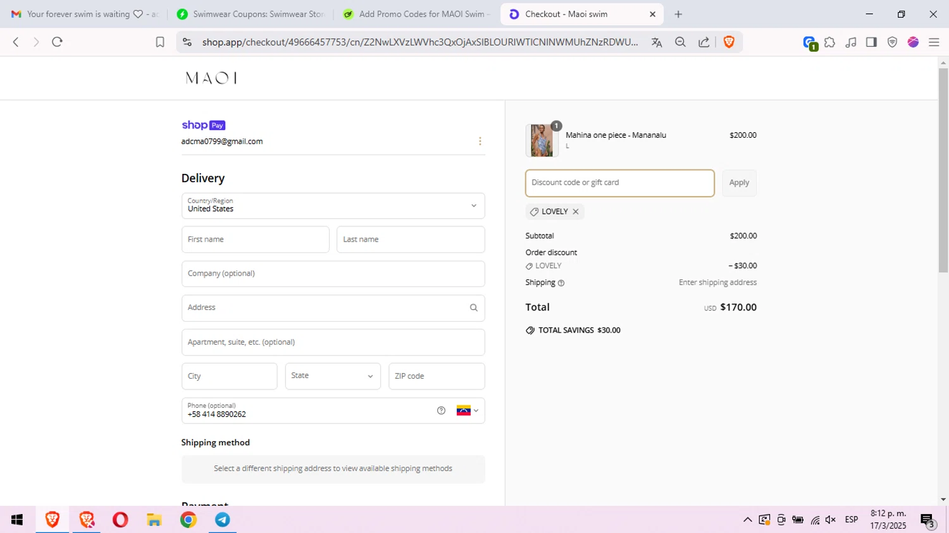Open the Brave VPN shield icon

[892, 42]
